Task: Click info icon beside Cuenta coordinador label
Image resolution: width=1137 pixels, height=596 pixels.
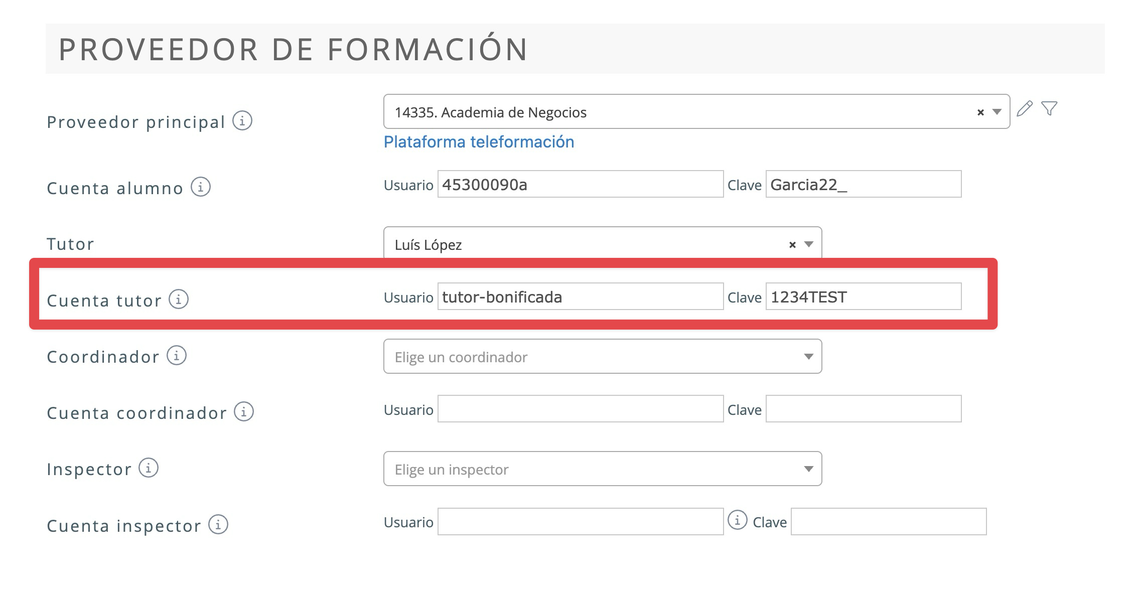Action: pos(244,412)
